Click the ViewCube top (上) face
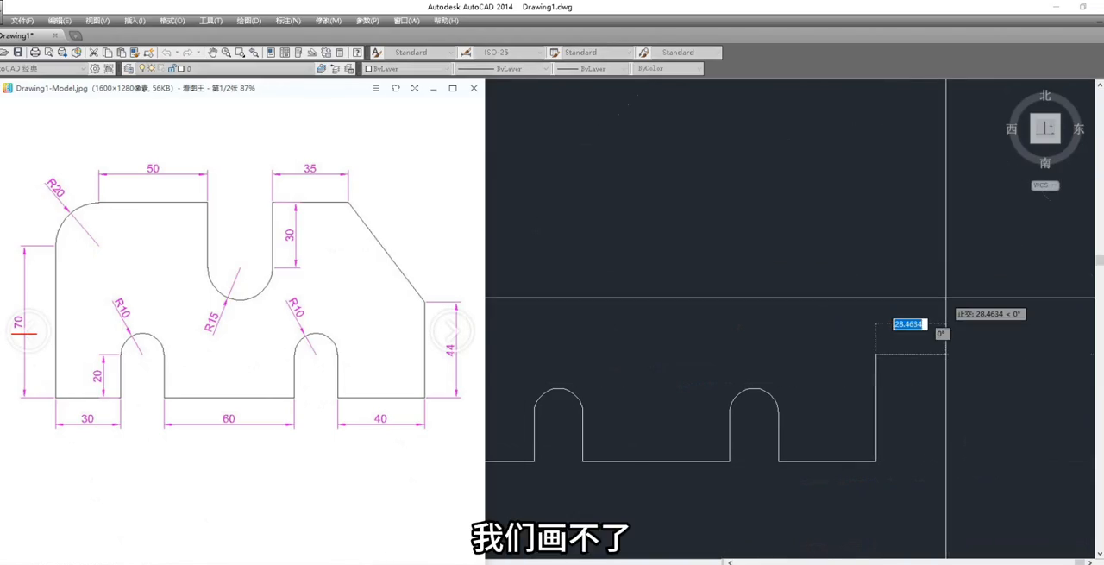 coord(1045,129)
